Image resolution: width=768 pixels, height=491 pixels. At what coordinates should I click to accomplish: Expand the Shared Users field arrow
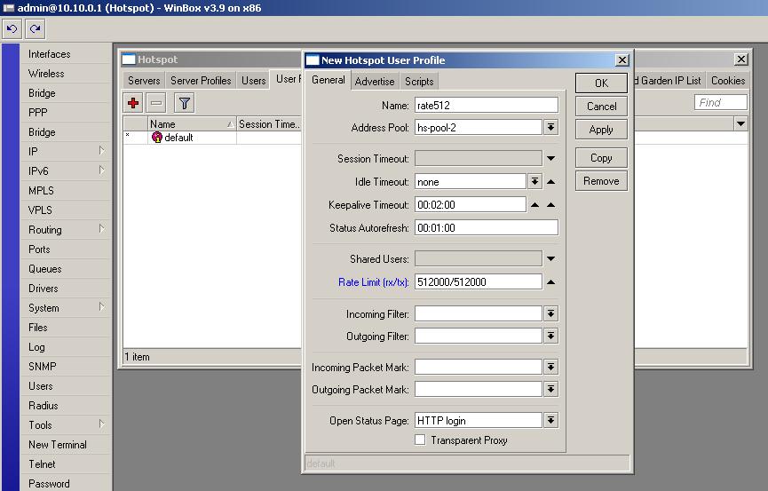550,258
